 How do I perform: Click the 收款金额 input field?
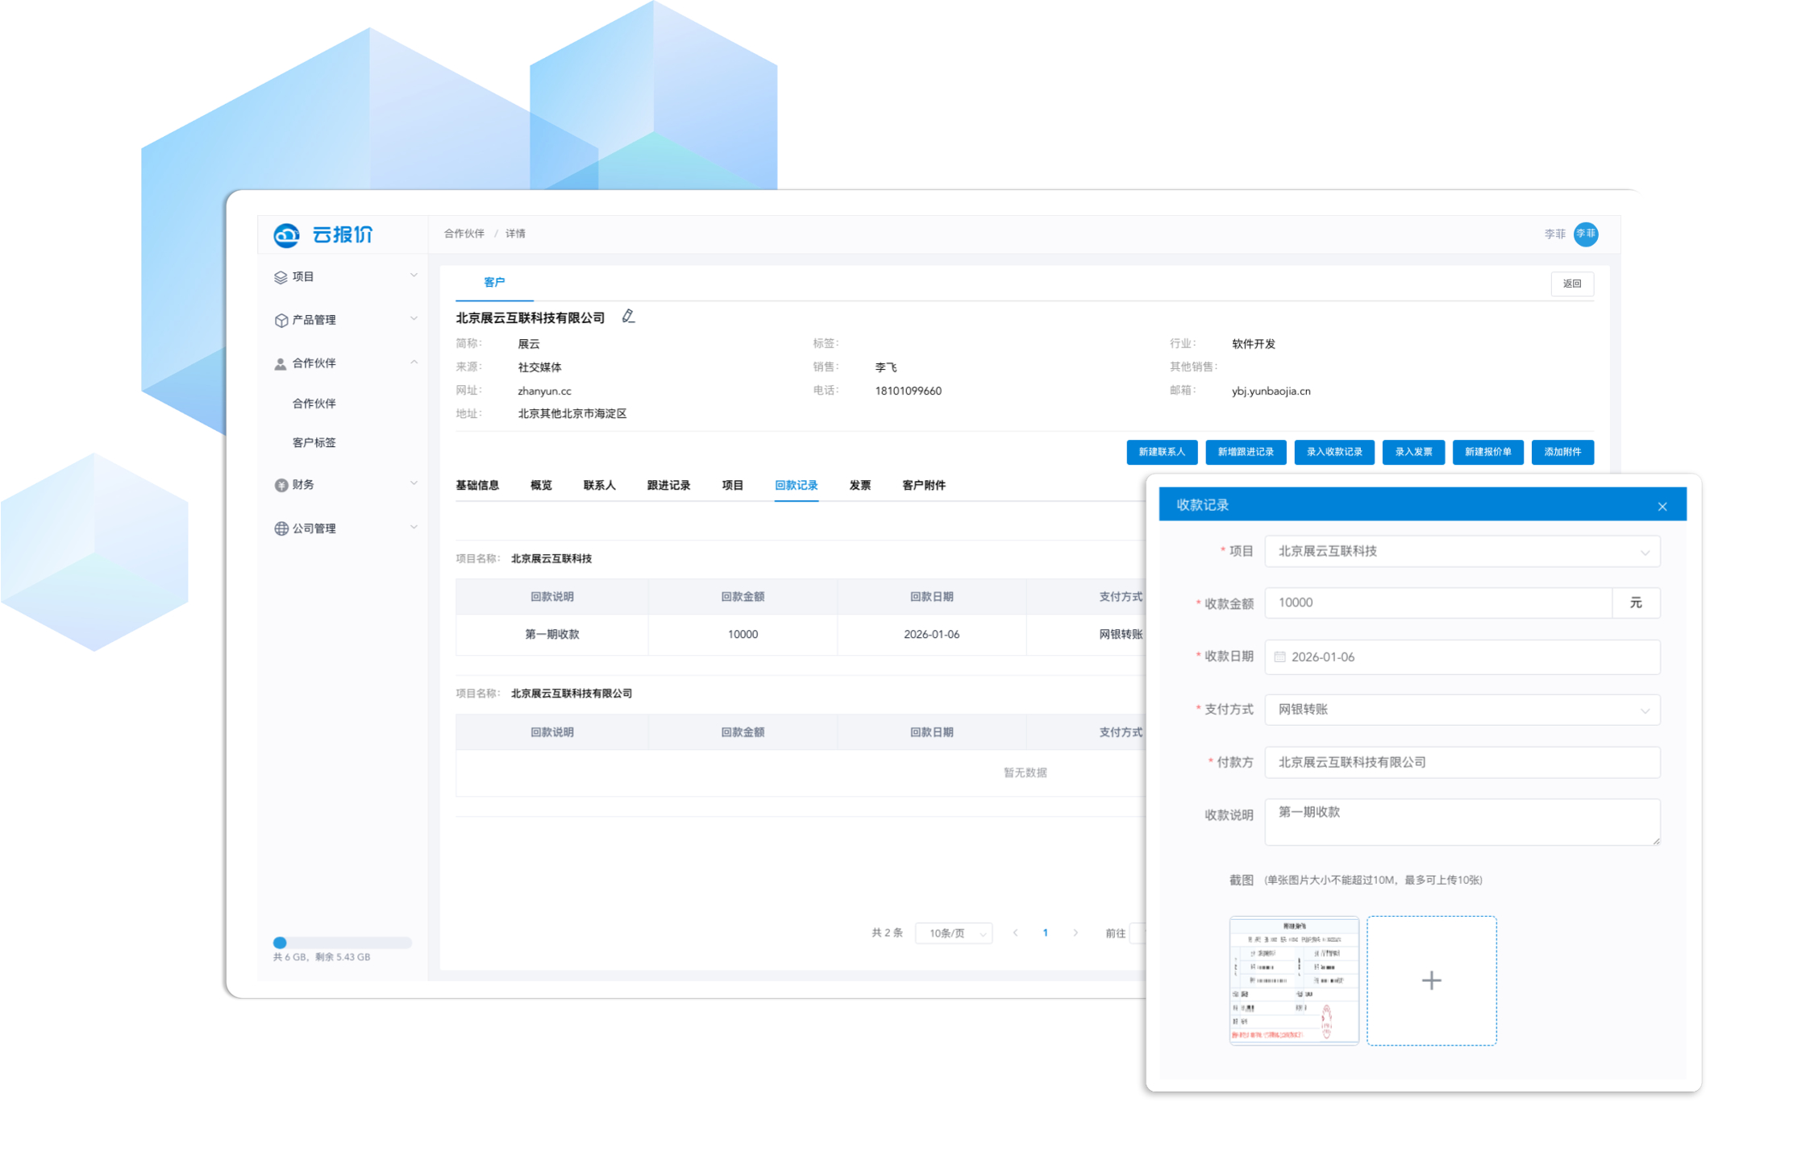point(1437,603)
